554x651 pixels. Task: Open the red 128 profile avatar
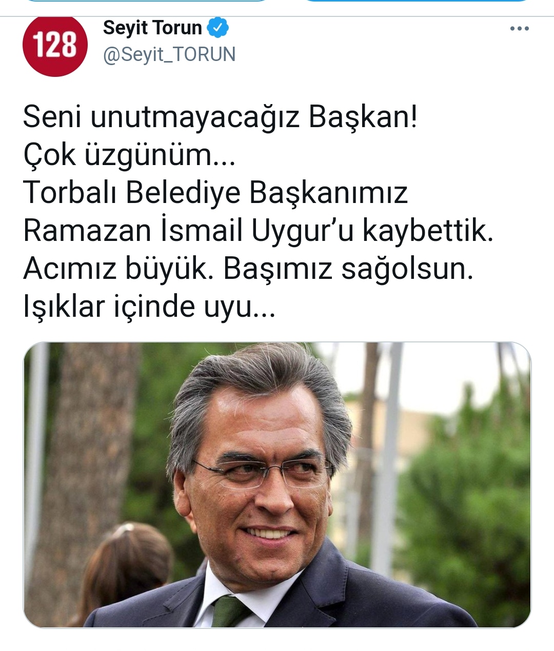pos(54,45)
